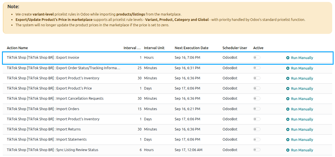
Task: Turn on Import Returns scheduler
Action: pos(257,129)
